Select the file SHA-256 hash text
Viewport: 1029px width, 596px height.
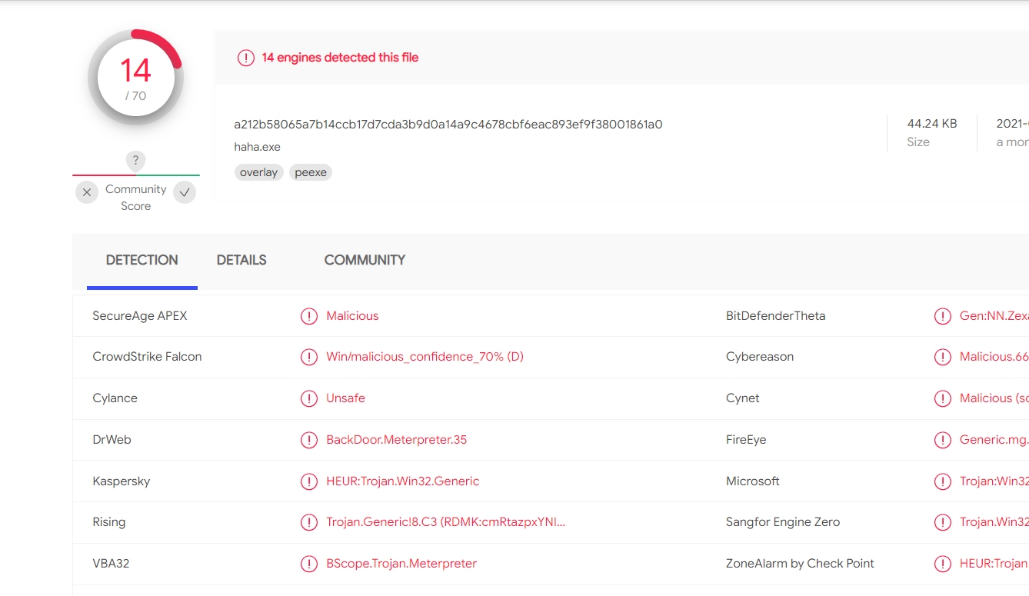[x=448, y=124]
